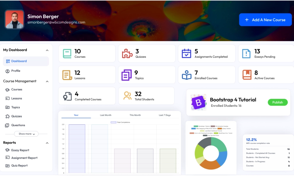
Task: Click the Courses book icon in stats
Action: 67,53
